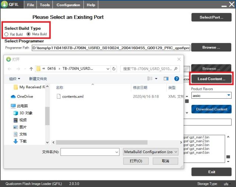Click the Forward arrow in file dialog
The height and width of the screenshot is (187, 236).
click(x=18, y=69)
